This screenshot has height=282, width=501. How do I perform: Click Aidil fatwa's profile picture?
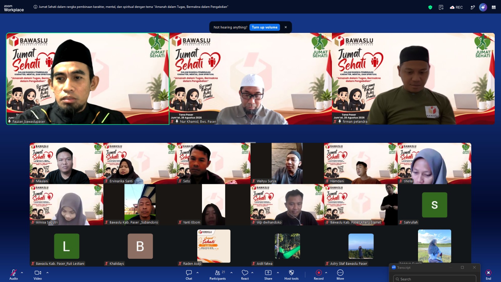(x=287, y=246)
